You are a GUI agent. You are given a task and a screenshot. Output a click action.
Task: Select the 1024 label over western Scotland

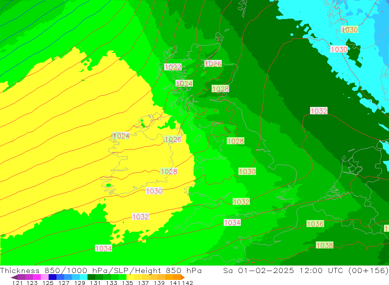tap(184, 84)
